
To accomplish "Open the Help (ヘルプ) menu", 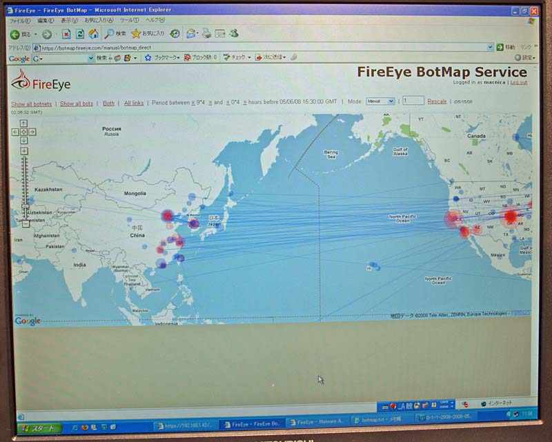I will (x=155, y=20).
